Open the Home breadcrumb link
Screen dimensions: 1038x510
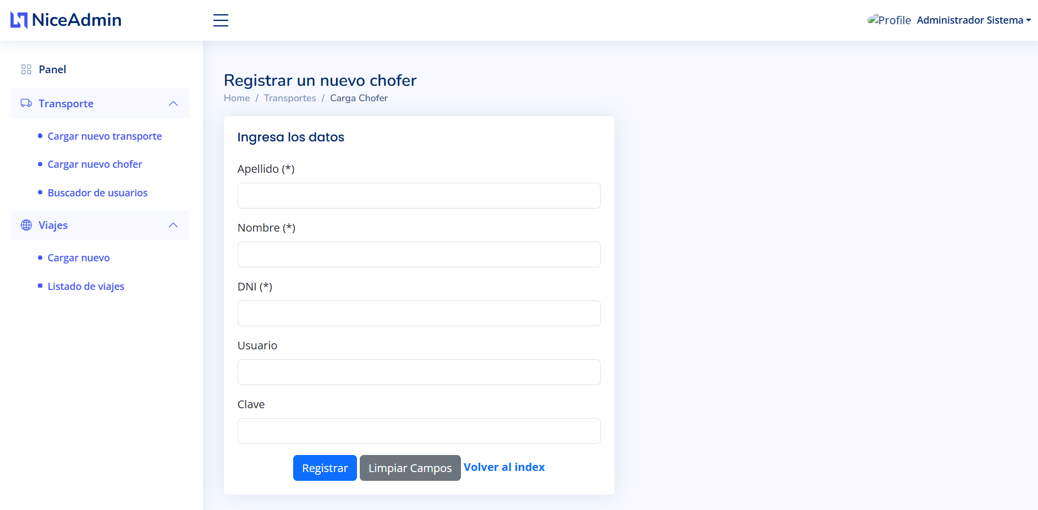click(x=237, y=97)
